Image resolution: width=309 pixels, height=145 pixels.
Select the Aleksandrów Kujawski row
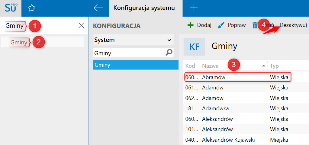coord(228,140)
